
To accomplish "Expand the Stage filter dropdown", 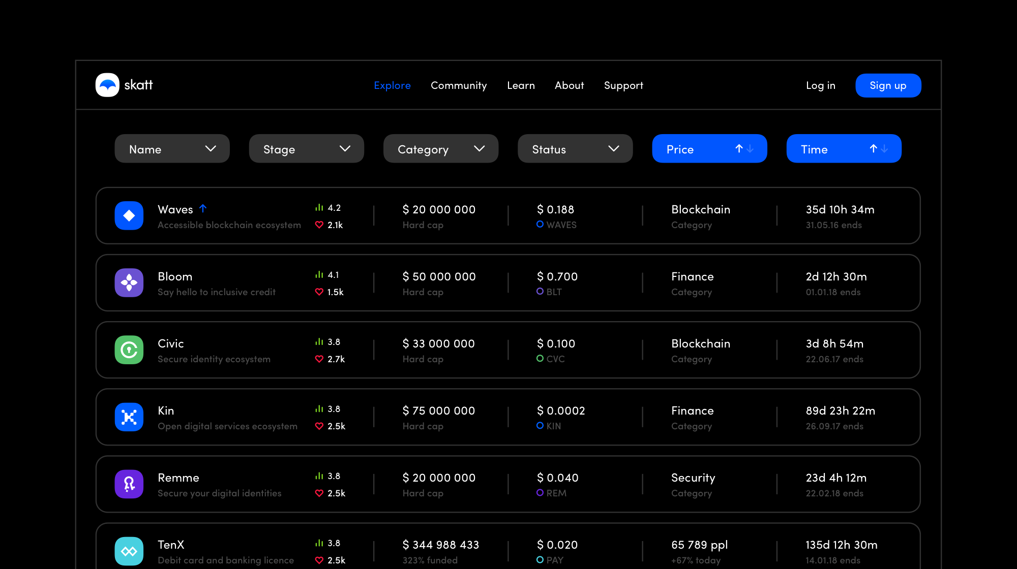I will tap(306, 148).
